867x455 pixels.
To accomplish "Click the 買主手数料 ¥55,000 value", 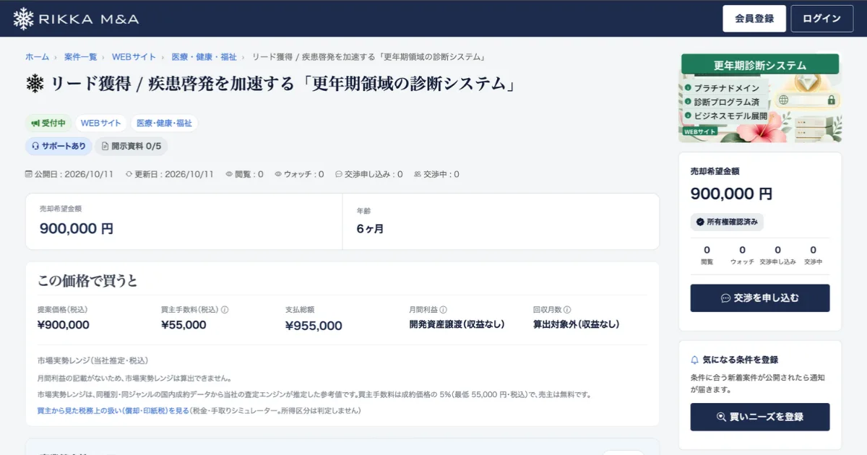I will [x=184, y=325].
